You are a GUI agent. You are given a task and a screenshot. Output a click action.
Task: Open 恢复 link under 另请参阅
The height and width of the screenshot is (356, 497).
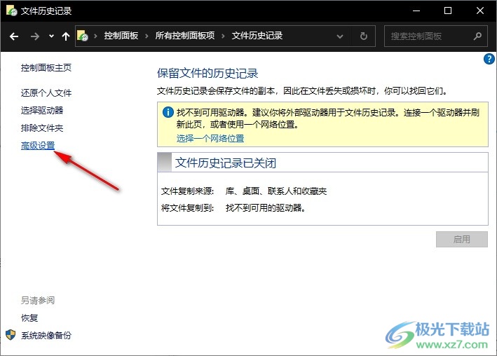(29, 318)
